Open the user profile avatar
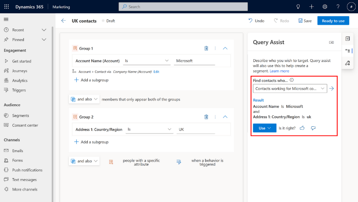358x202 pixels. pyautogui.click(x=351, y=7)
